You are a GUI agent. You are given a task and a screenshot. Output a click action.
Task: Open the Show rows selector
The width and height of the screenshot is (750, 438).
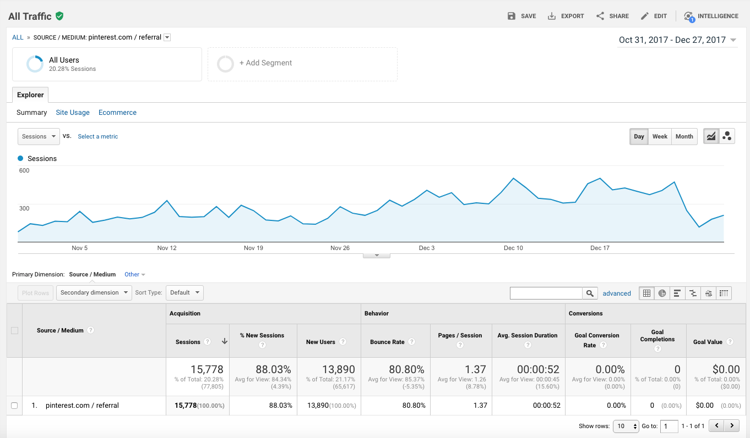626,426
